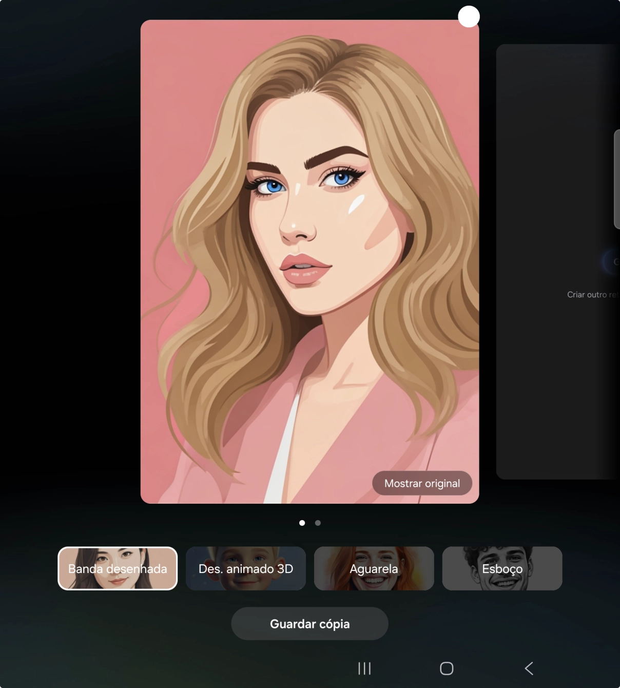Tap the recent apps navigation icon
620x688 pixels.
tap(364, 668)
